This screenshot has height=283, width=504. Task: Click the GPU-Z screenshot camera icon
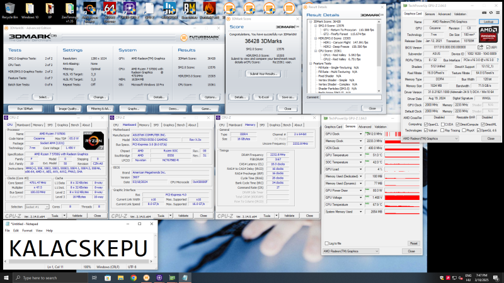(x=484, y=13)
